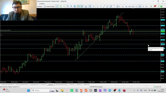
Task: Switch to GILD,H4 chart tab
Action: click(x=72, y=84)
